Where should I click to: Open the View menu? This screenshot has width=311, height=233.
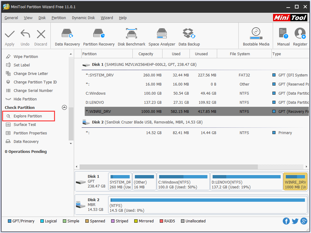tap(28, 18)
